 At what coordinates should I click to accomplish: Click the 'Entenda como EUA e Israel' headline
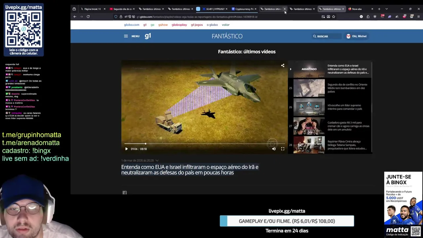(x=190, y=170)
